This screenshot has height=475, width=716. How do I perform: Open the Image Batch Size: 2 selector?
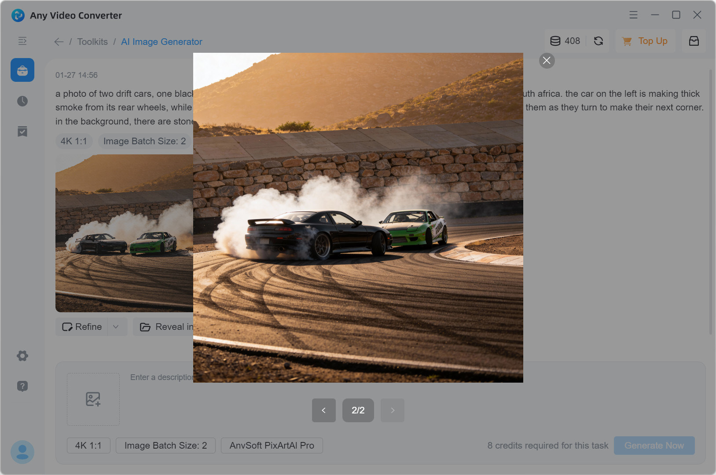[x=165, y=446]
